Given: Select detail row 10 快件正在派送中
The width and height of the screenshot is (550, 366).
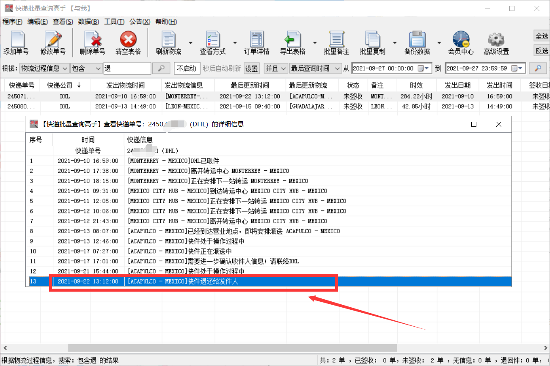Looking at the screenshot, I should [x=268, y=251].
